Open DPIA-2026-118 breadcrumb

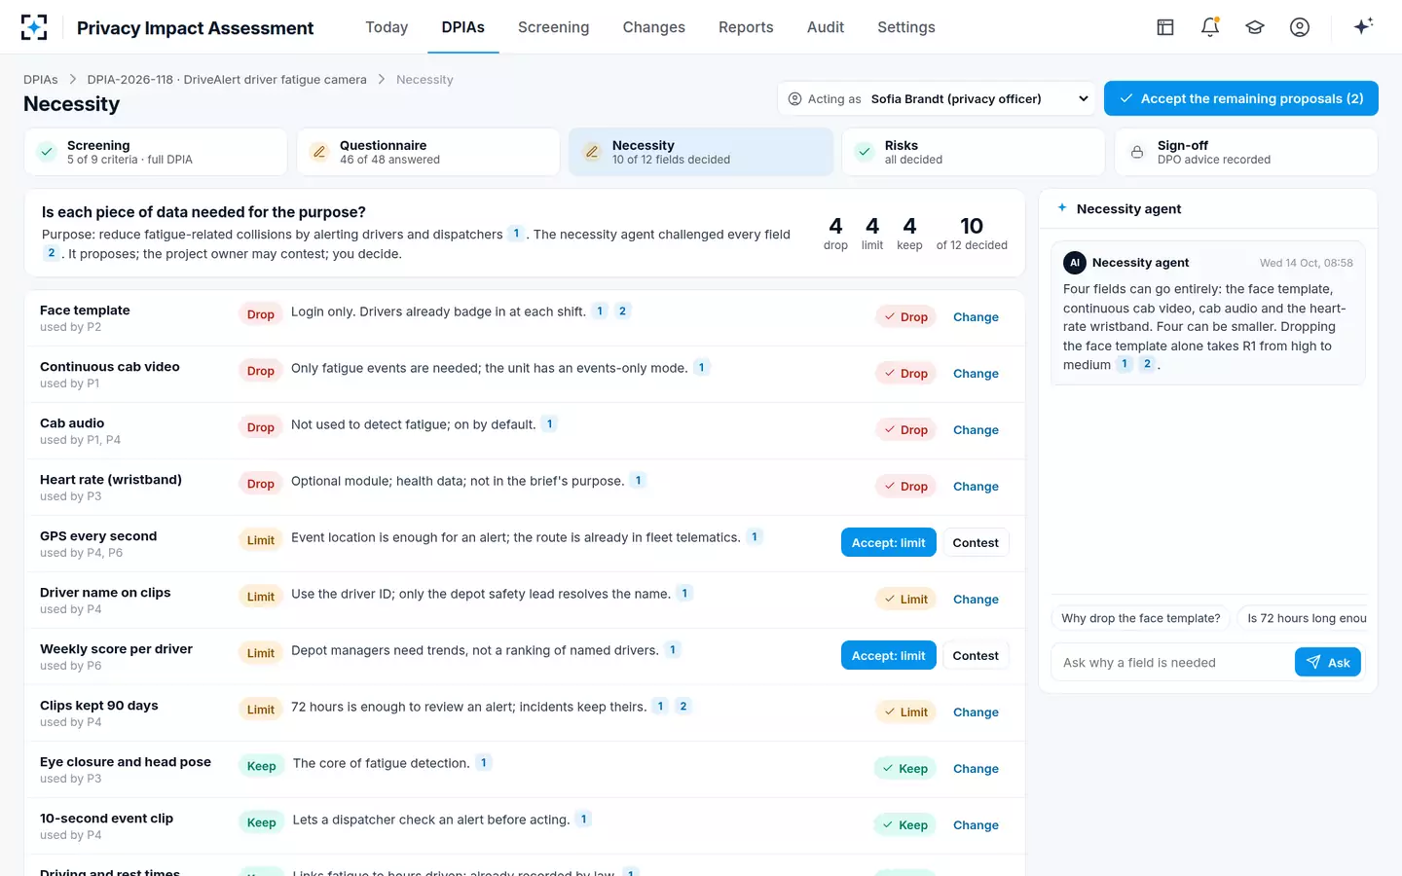(227, 80)
